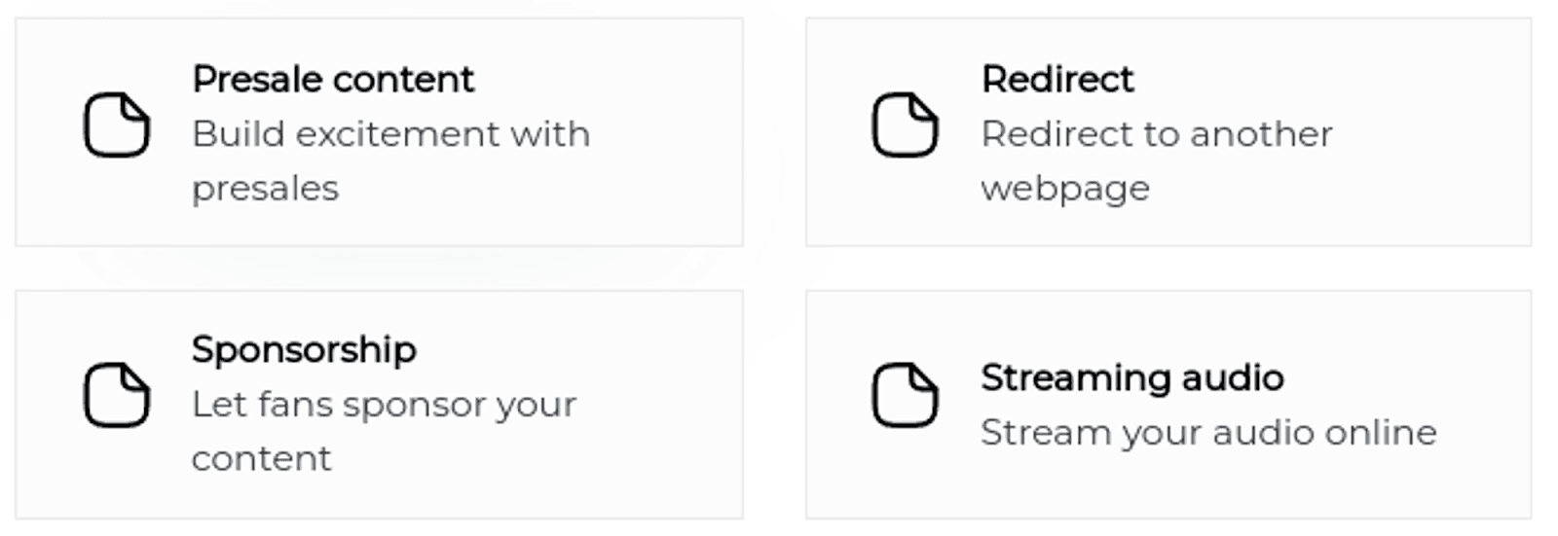Select the Presale content title
The width and height of the screenshot is (1558, 536).
pyautogui.click(x=333, y=79)
